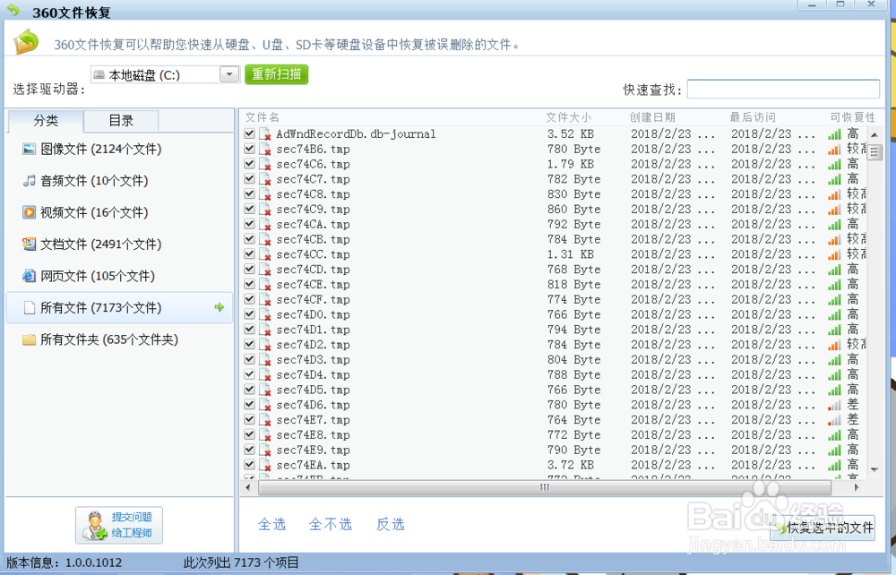Switch to the 分类 tab
896x575 pixels.
(x=46, y=121)
